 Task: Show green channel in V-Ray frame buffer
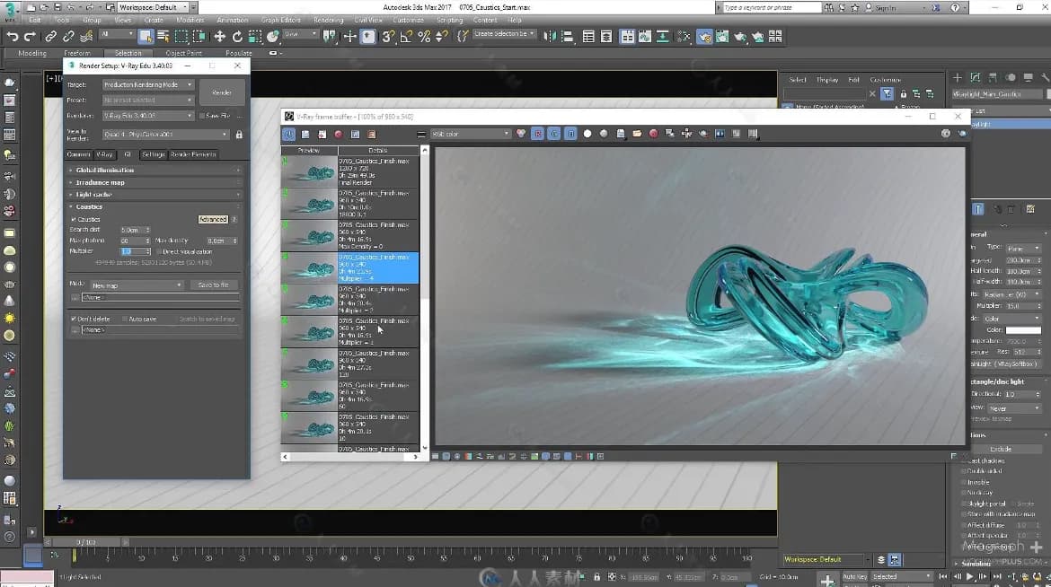(x=554, y=134)
